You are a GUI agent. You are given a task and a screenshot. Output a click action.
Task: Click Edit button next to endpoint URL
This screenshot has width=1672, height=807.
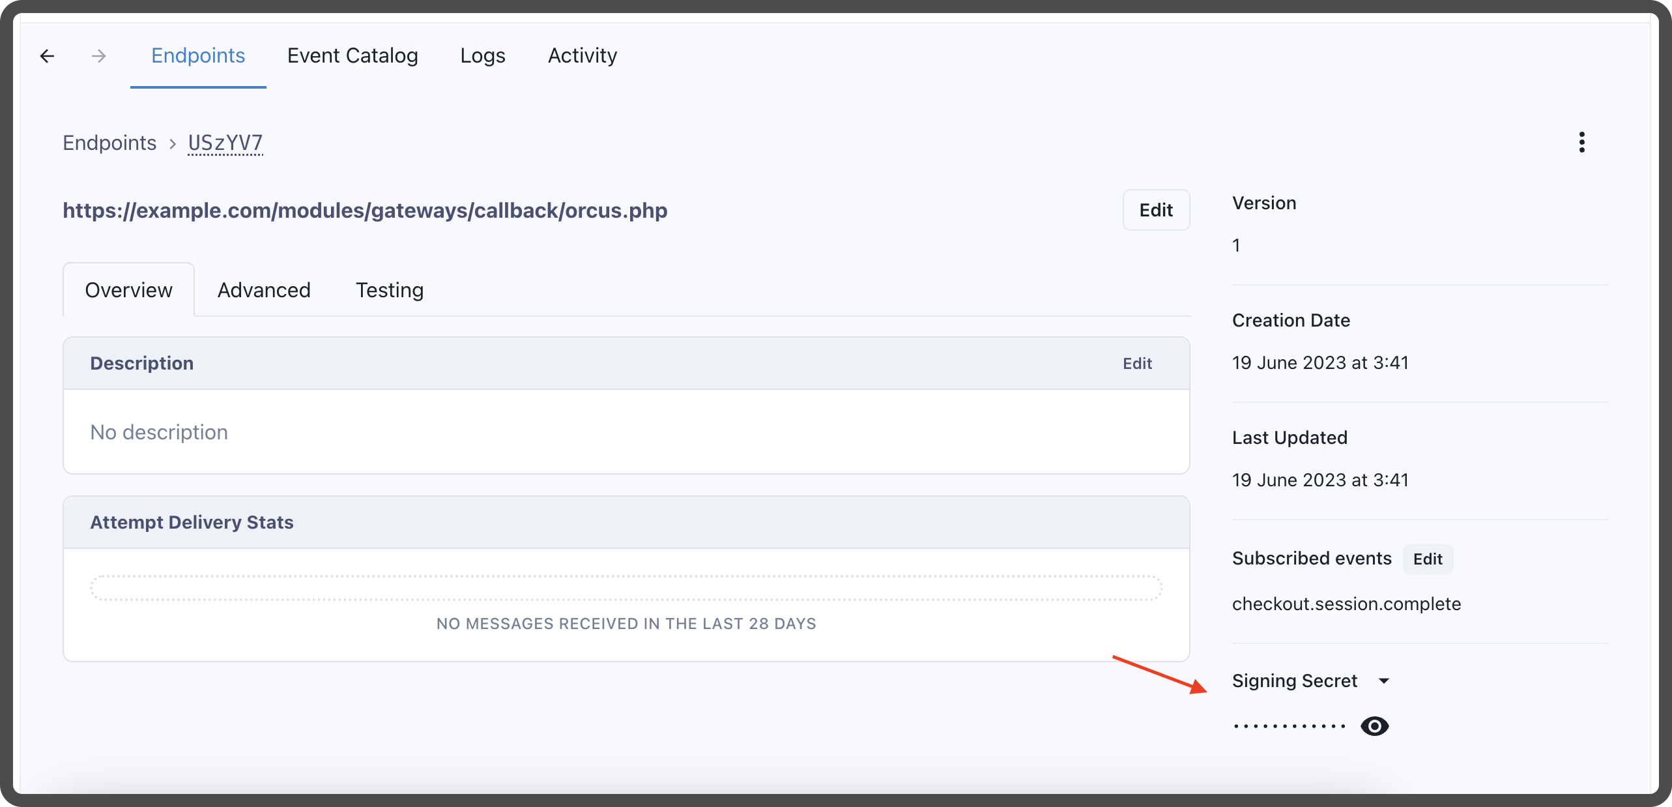tap(1155, 210)
